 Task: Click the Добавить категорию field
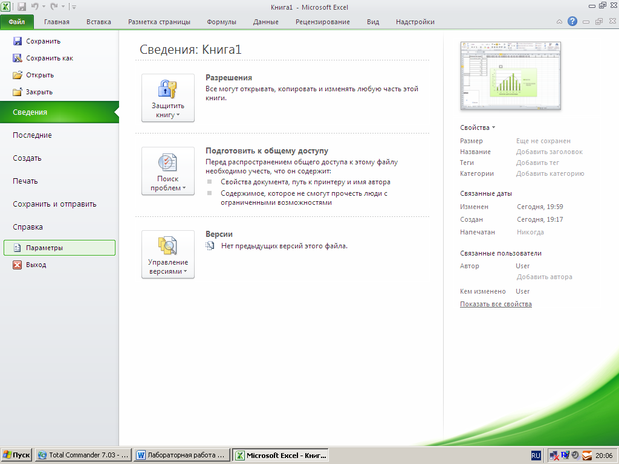[x=550, y=173]
